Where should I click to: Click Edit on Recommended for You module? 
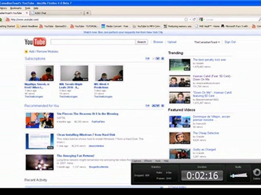pyautogui.click(x=147, y=106)
